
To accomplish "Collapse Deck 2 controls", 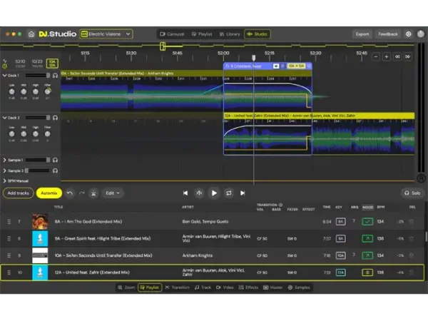I will (5, 118).
